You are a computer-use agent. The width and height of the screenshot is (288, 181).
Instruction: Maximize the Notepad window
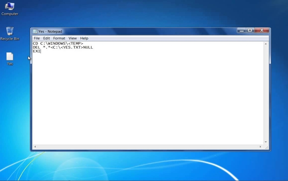pos(250,30)
